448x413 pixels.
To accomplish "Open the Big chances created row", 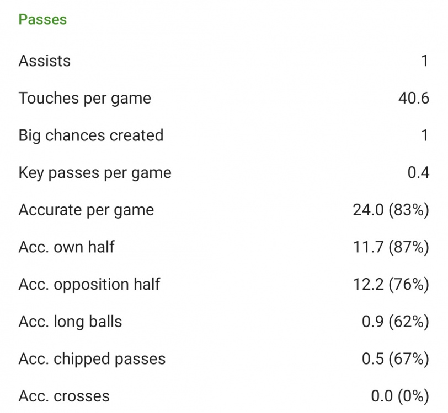I will [224, 135].
